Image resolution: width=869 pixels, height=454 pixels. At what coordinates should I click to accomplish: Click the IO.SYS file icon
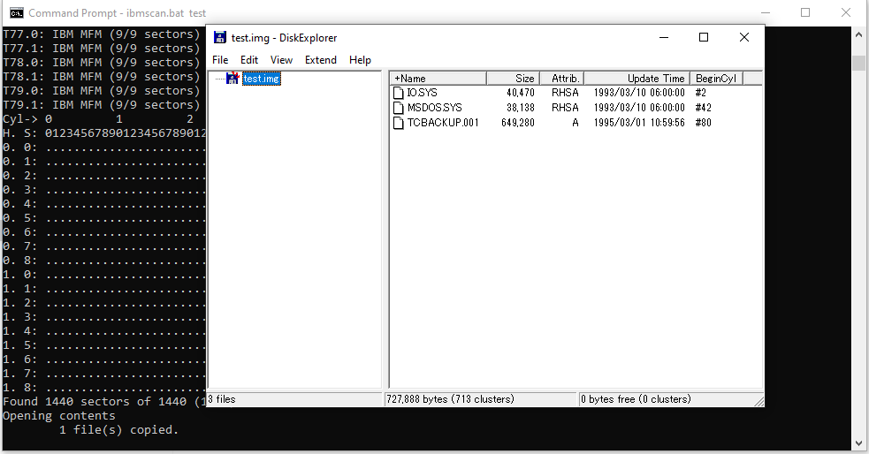coord(398,93)
